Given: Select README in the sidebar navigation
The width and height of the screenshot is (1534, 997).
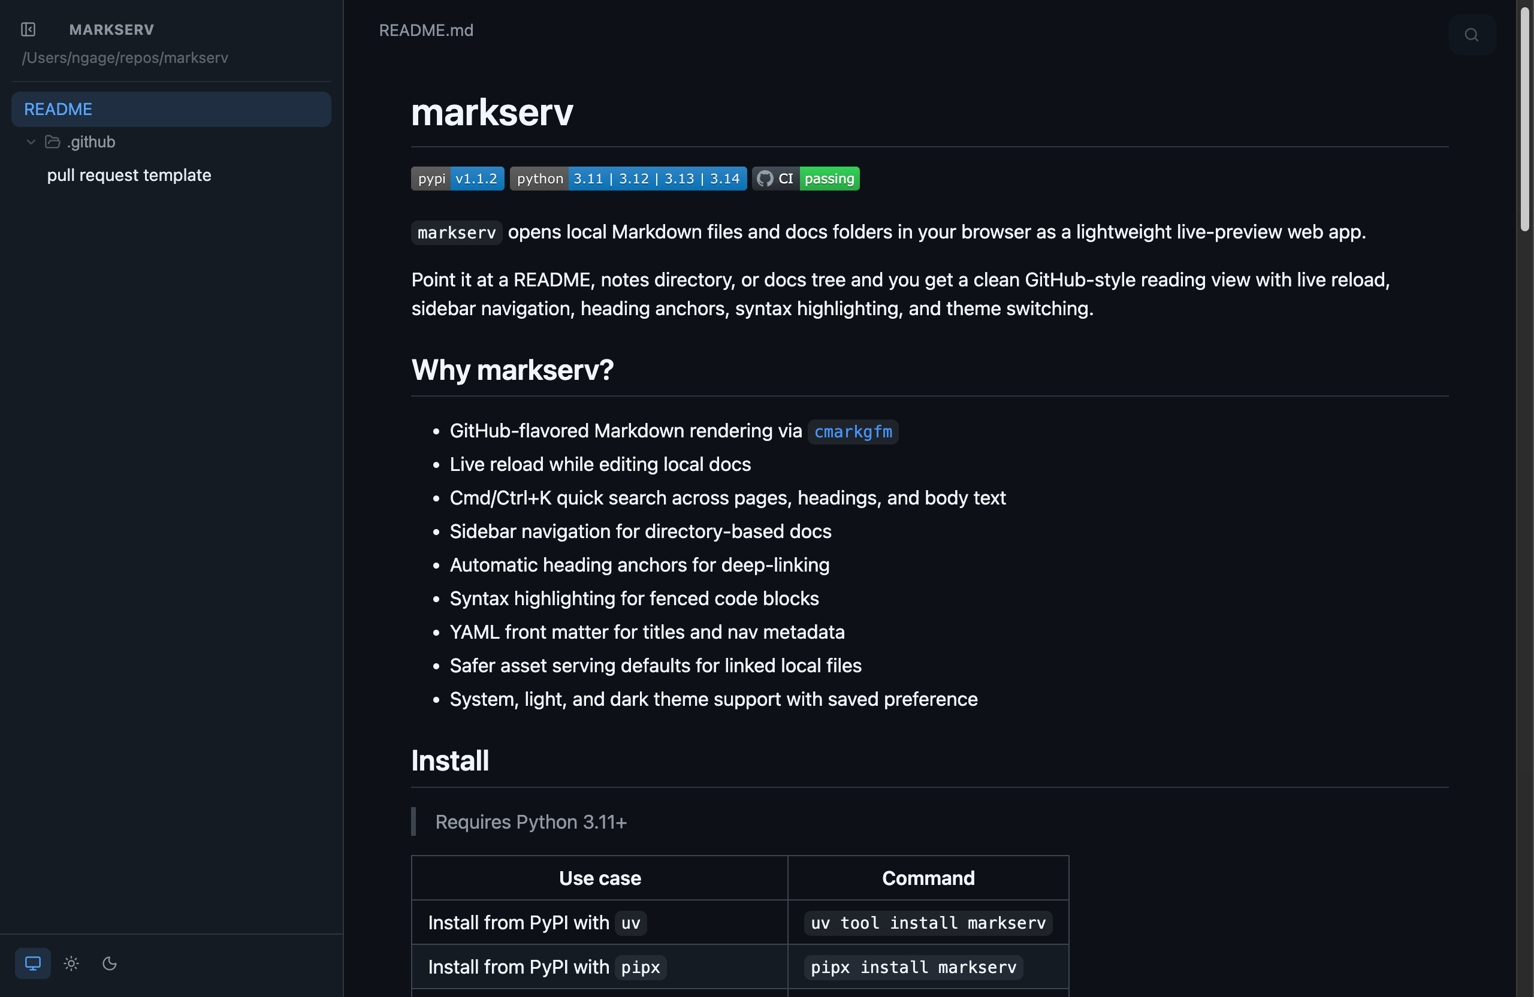Looking at the screenshot, I should (x=58, y=109).
